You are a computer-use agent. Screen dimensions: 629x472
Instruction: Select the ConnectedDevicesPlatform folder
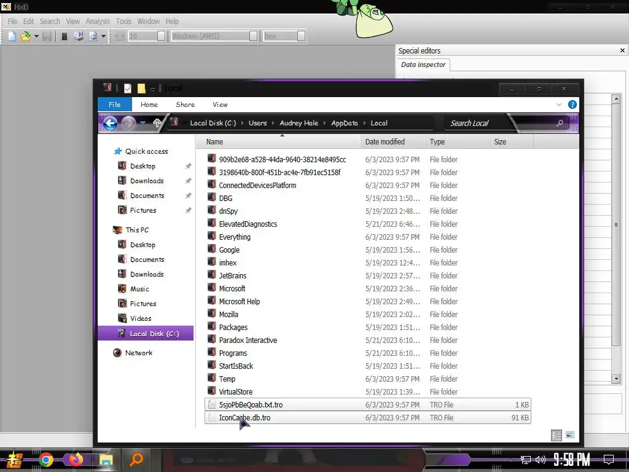tap(257, 186)
